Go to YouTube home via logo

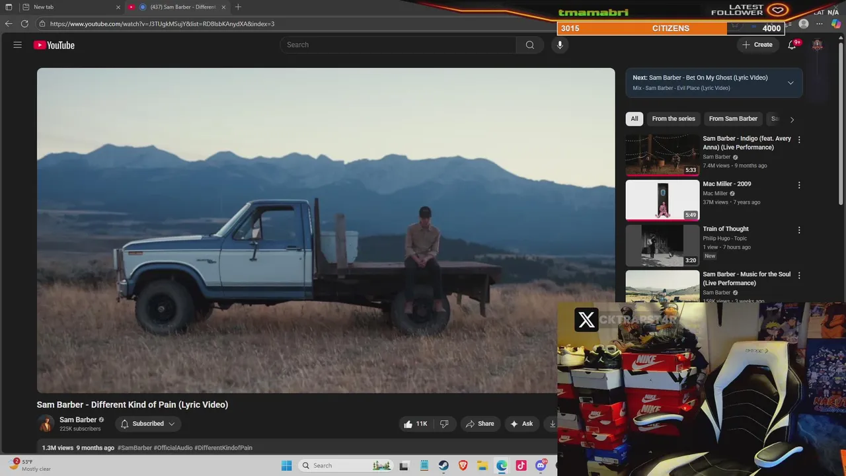pyautogui.click(x=54, y=45)
